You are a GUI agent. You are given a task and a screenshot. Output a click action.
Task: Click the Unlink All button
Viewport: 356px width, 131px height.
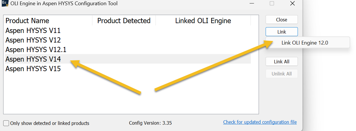tap(282, 74)
